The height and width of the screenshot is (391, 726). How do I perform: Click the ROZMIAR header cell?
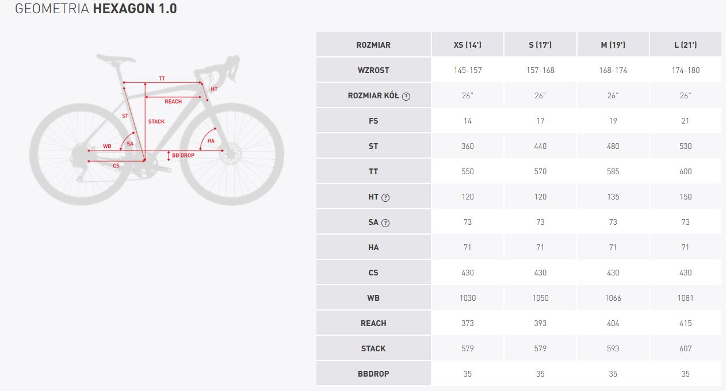coord(373,45)
